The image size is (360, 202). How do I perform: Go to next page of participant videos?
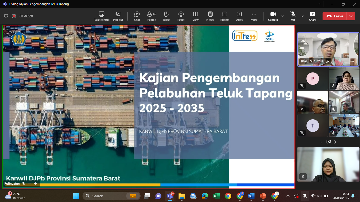pyautogui.click(x=335, y=142)
